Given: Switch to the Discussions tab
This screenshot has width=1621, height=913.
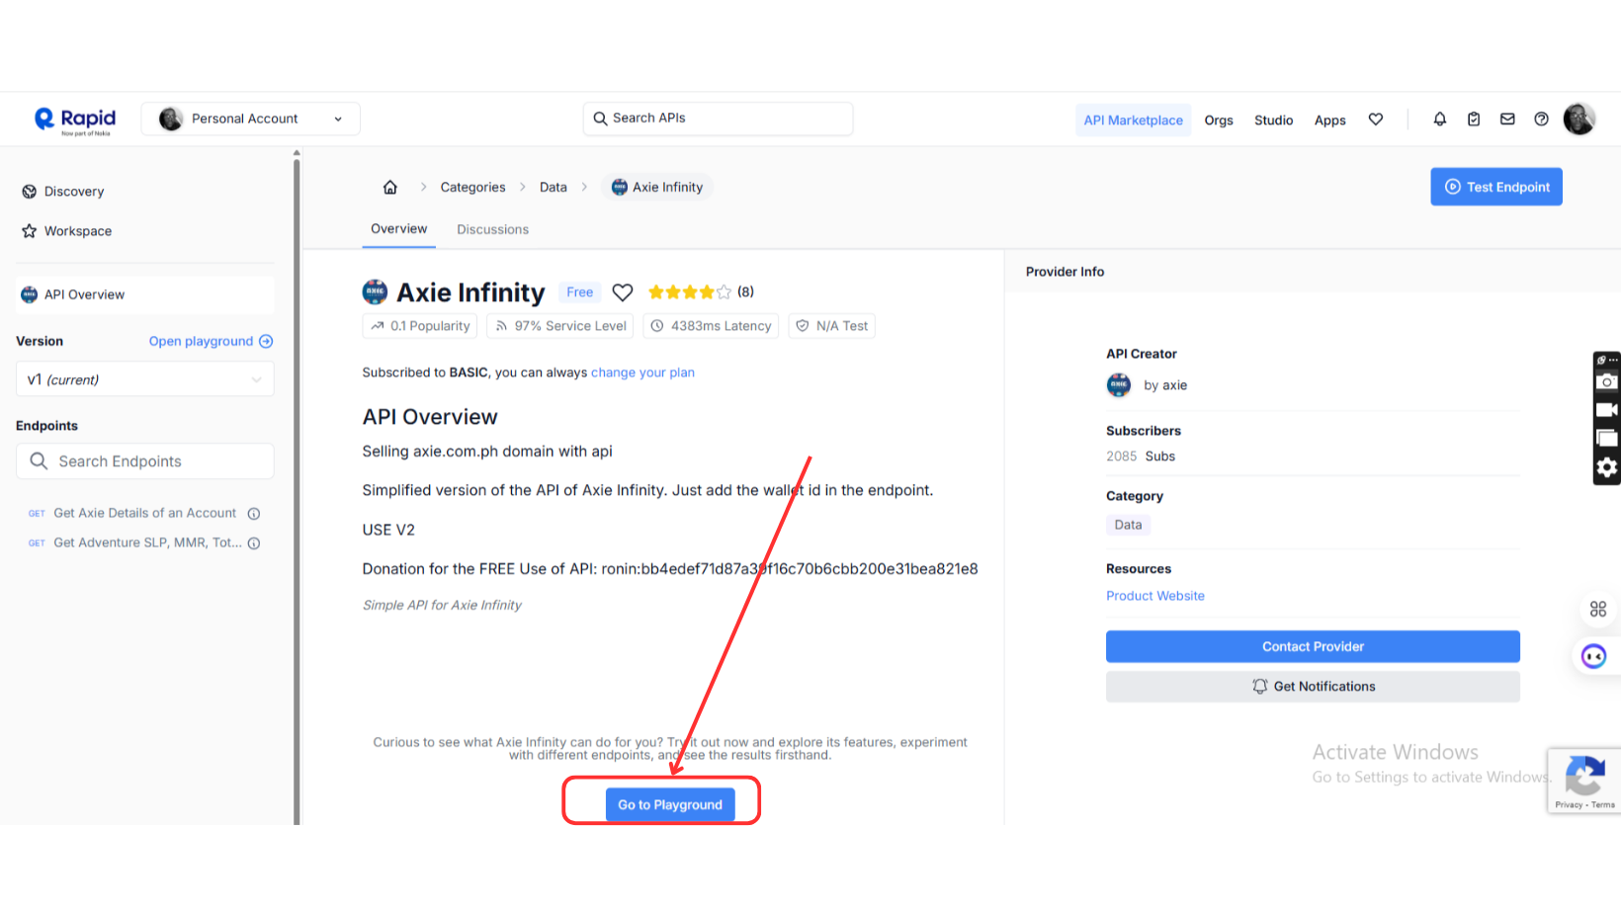Looking at the screenshot, I should (493, 229).
